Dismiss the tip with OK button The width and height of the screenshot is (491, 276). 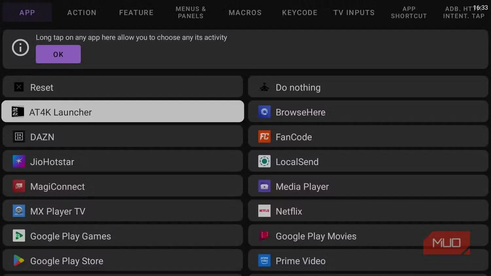point(58,54)
